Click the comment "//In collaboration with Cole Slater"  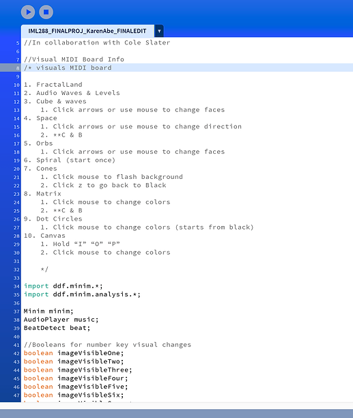click(x=97, y=42)
